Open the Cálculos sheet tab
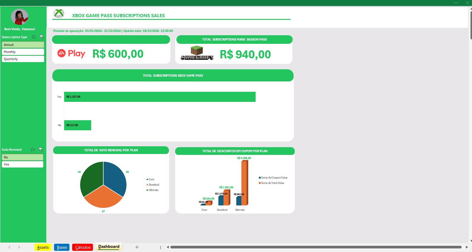472x252 pixels. 83,247
